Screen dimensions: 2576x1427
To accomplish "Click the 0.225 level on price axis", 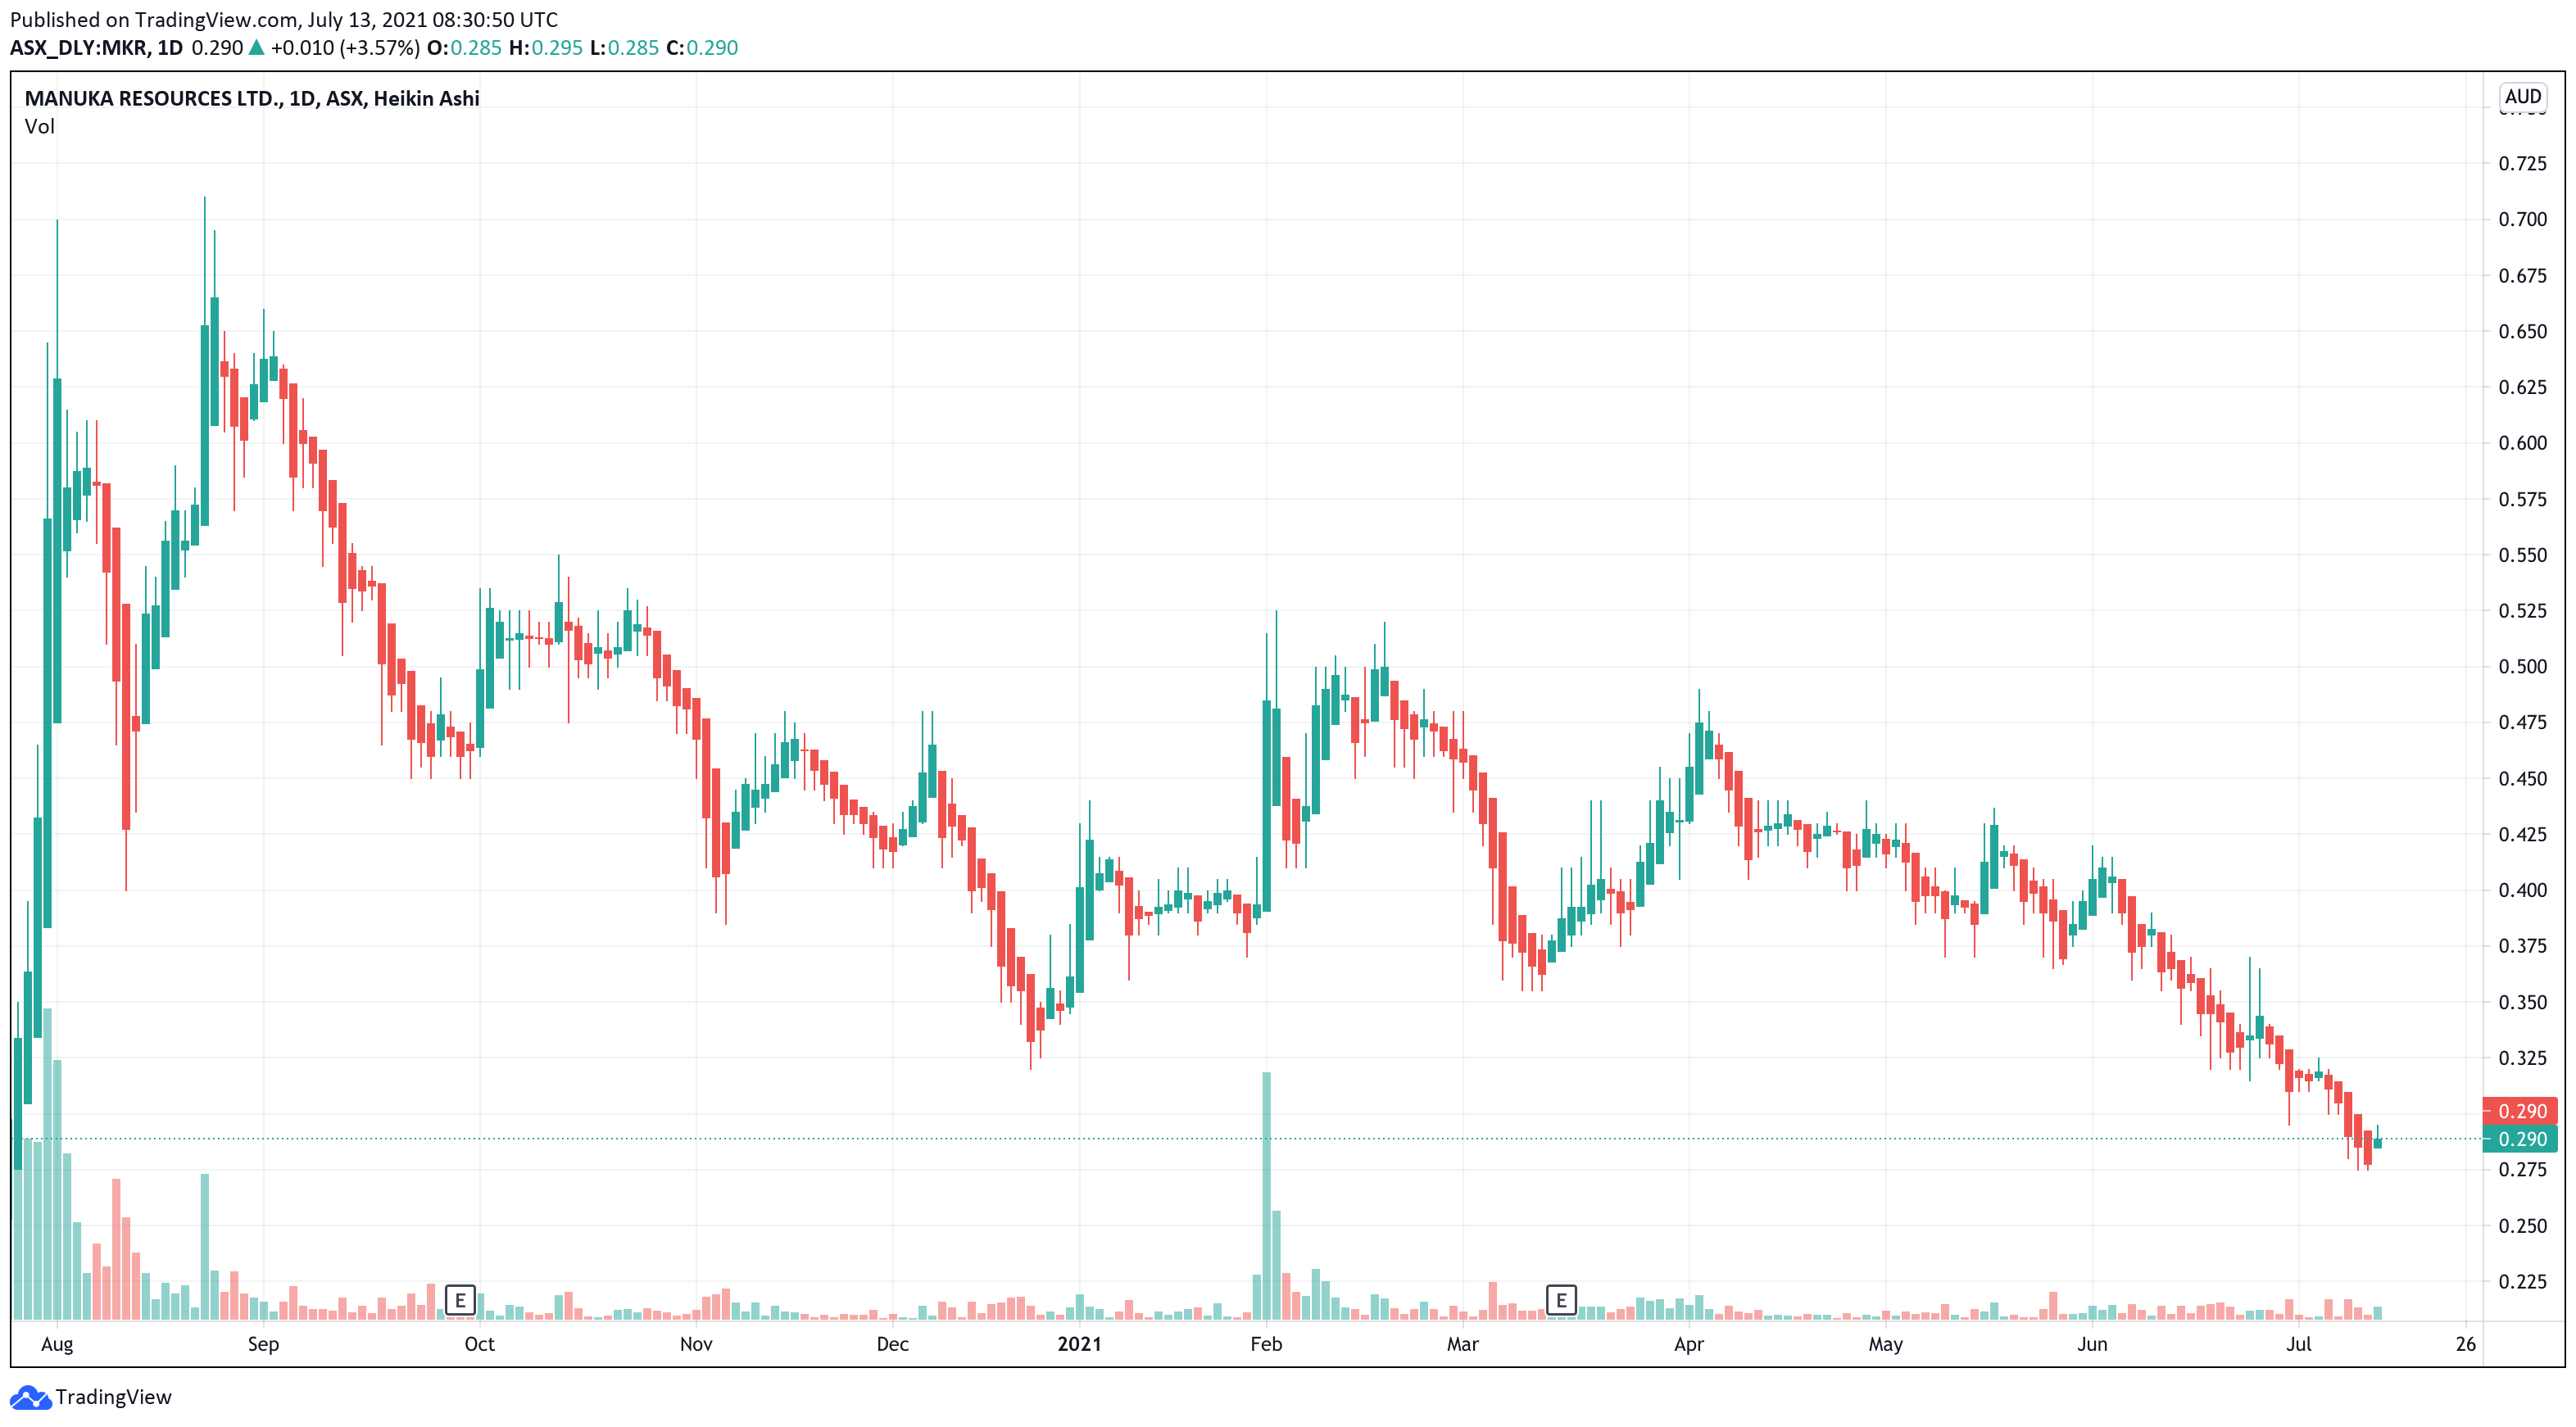I will pyautogui.click(x=2522, y=1282).
